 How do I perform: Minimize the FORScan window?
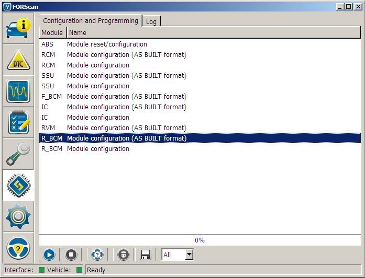[340, 6]
